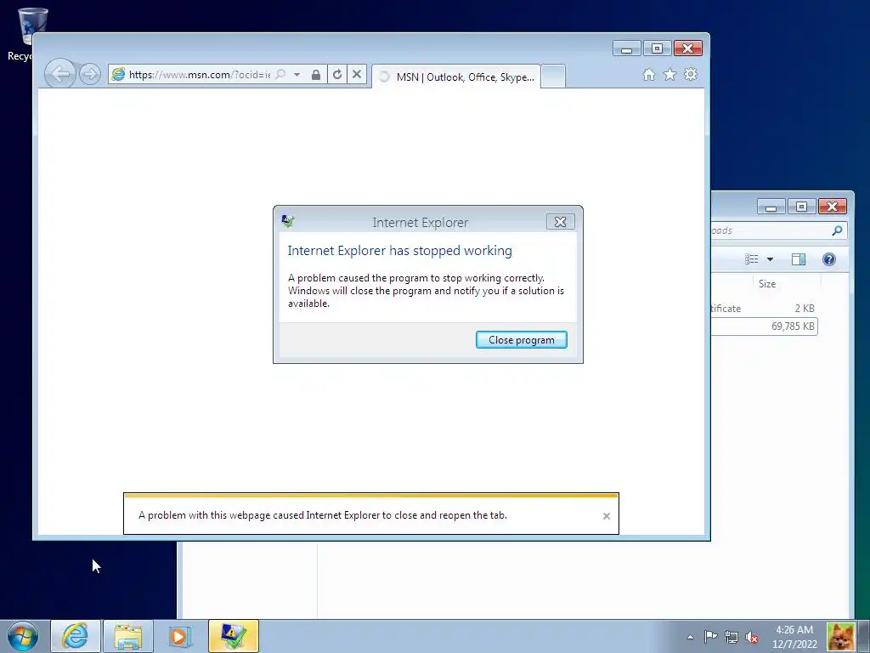Refresh the MSN page
The height and width of the screenshot is (653, 870).
click(336, 75)
